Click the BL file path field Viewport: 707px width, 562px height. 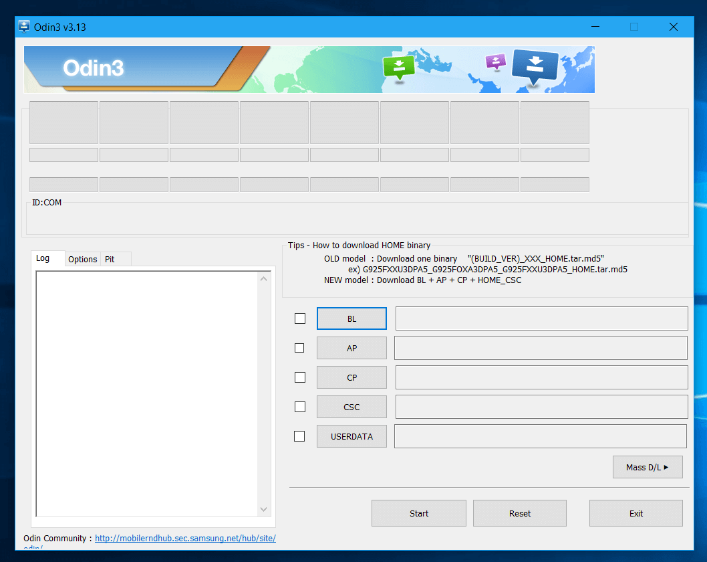541,318
